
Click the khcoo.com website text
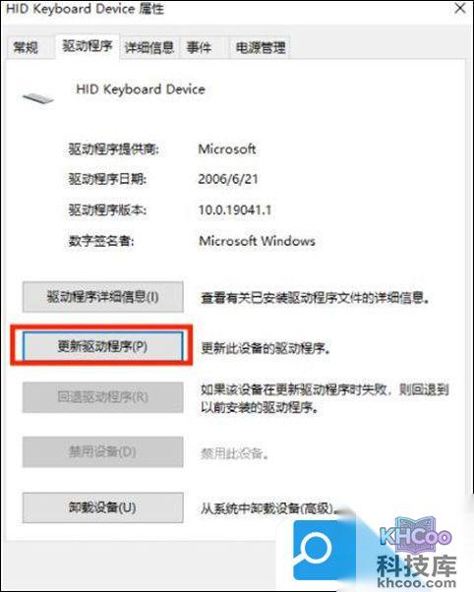416,583
